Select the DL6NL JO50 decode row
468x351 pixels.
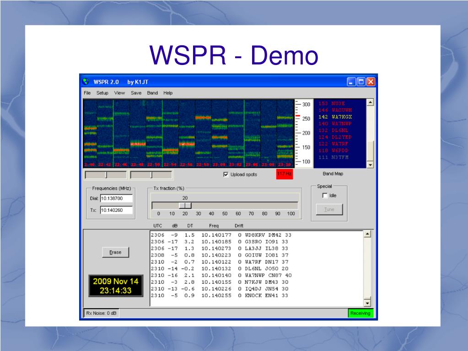coord(220,269)
